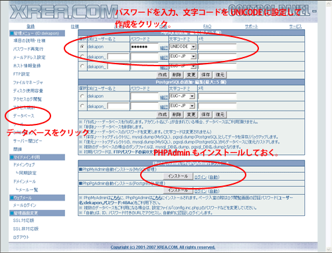
Task: Open the FAQ link in top navigation
Action: pos(207,26)
